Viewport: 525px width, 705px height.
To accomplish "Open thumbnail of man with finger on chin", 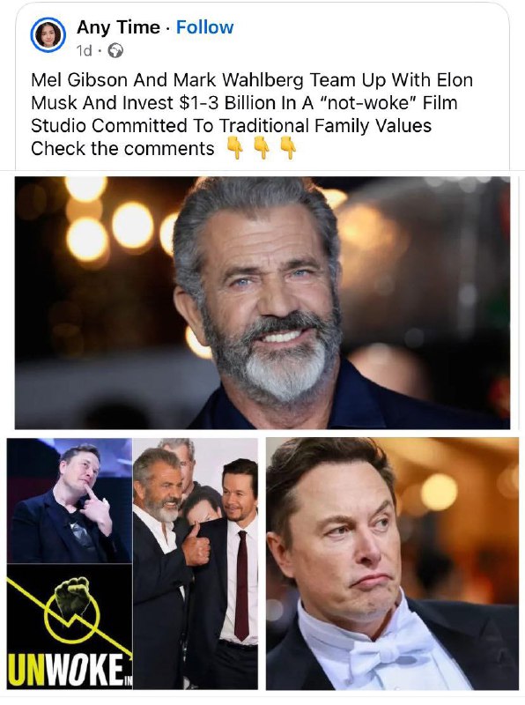I will point(70,500).
